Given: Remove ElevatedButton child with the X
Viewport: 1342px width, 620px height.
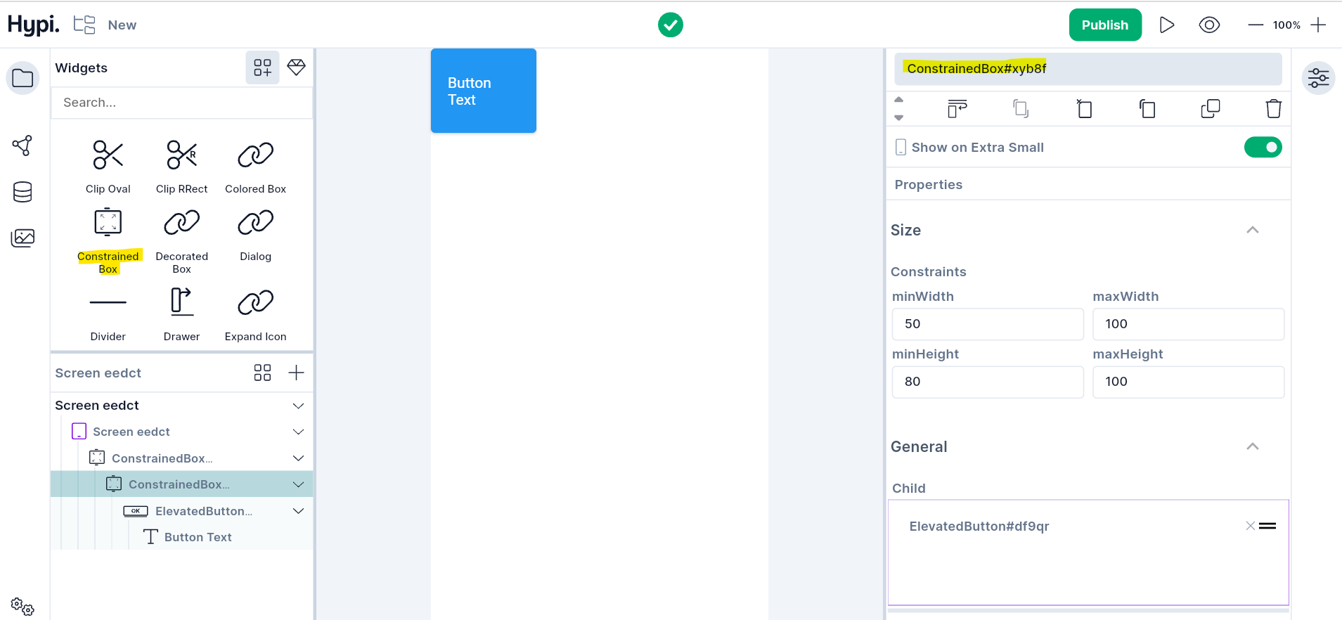Looking at the screenshot, I should click(x=1250, y=526).
